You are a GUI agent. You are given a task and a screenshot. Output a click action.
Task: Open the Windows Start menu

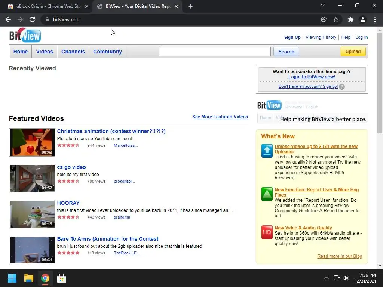[x=12, y=278]
